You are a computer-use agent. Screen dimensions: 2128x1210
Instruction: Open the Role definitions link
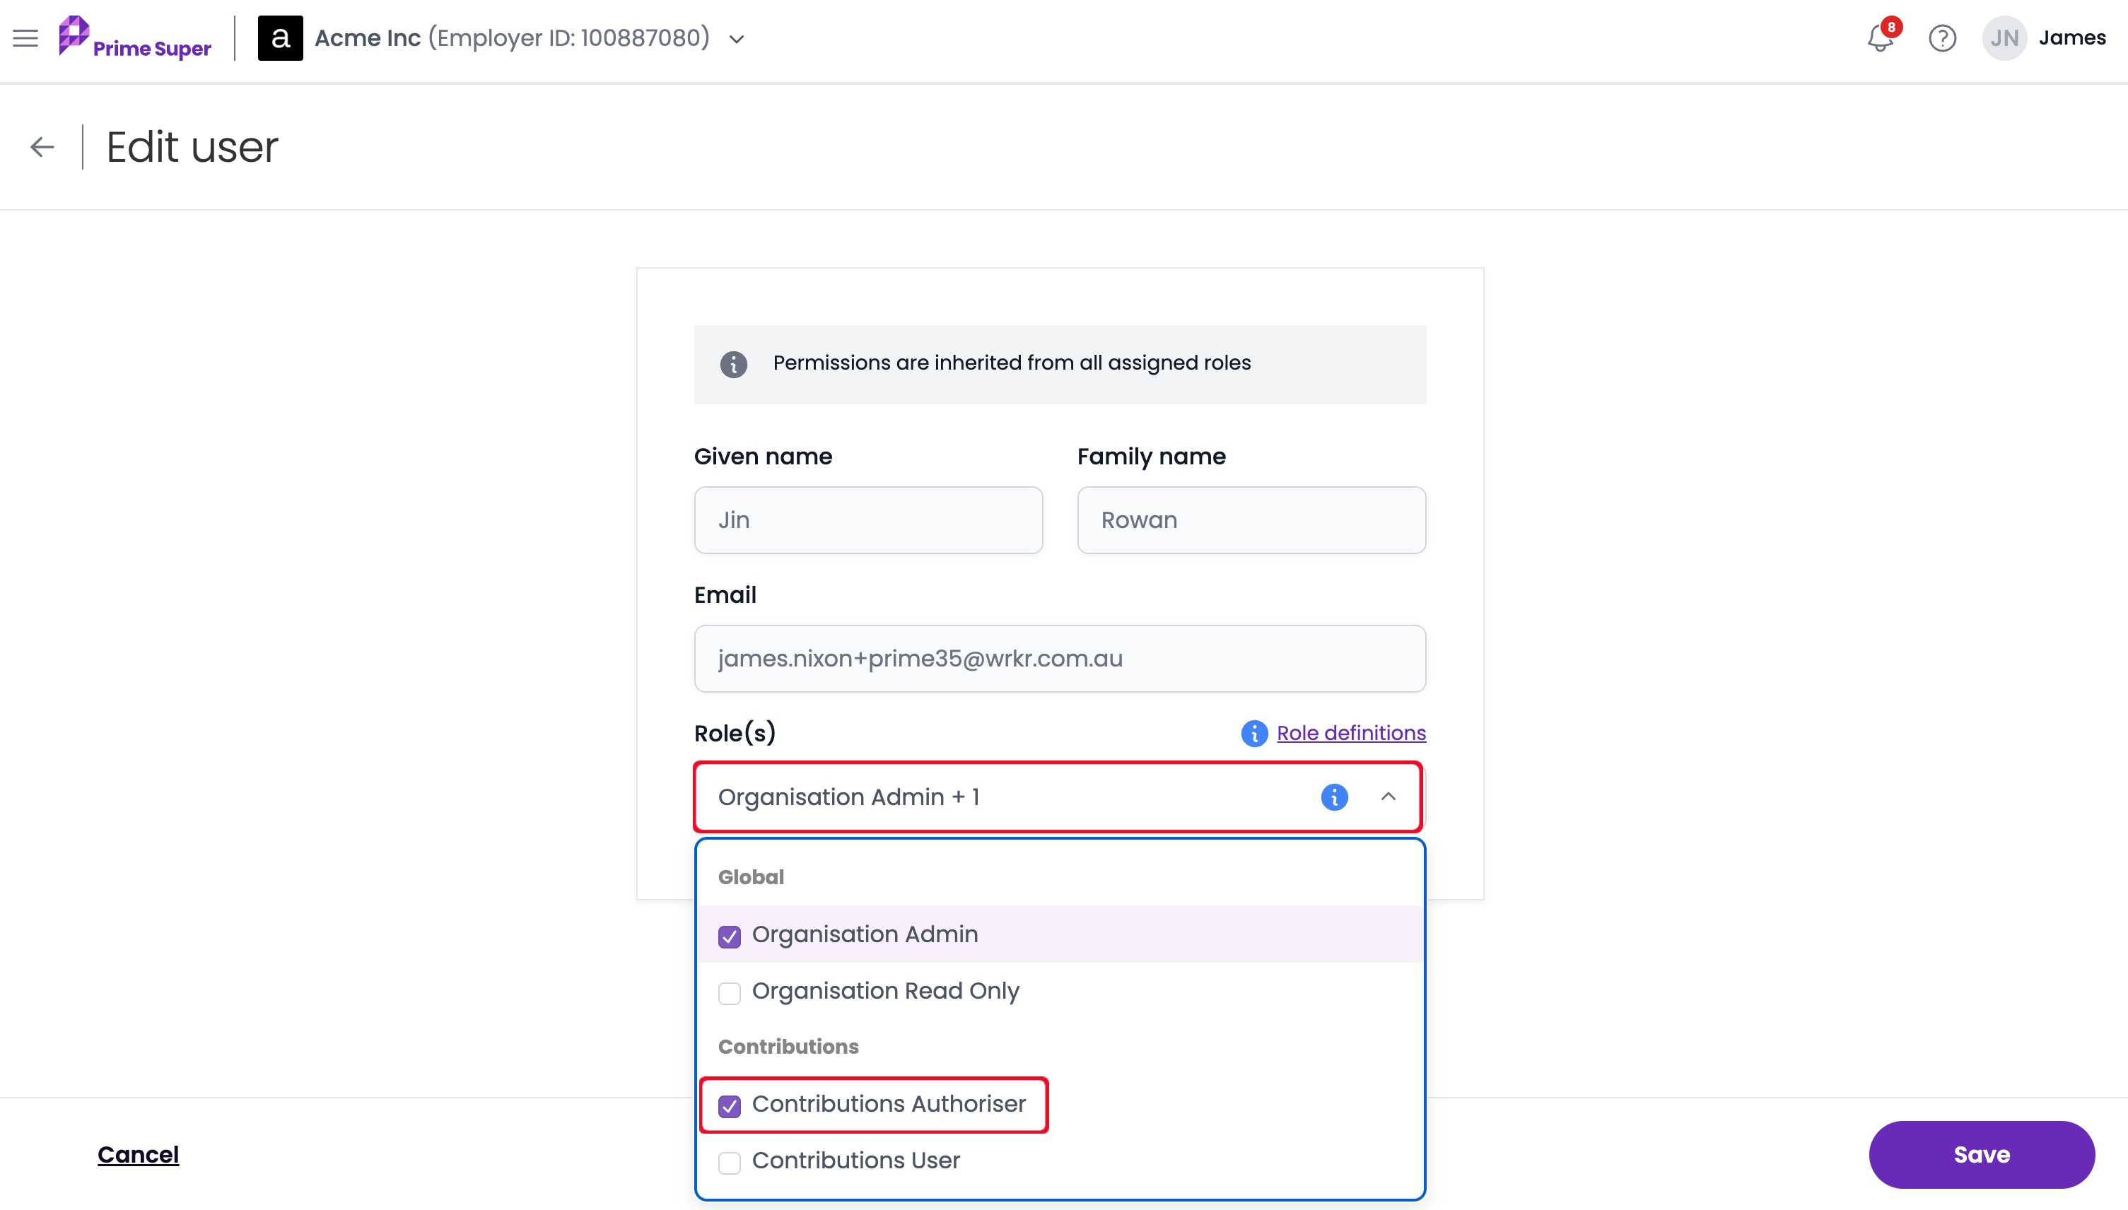tap(1351, 733)
